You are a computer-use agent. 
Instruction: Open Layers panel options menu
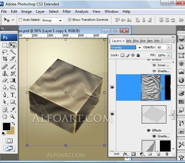(173, 42)
